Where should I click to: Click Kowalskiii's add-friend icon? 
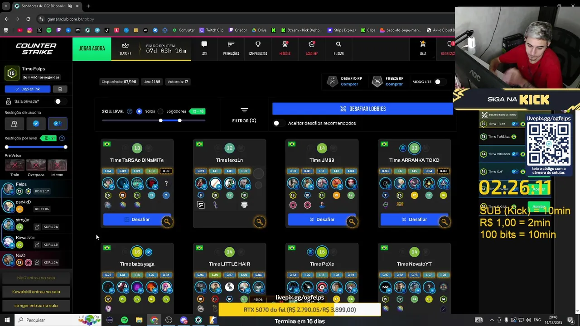37,244
